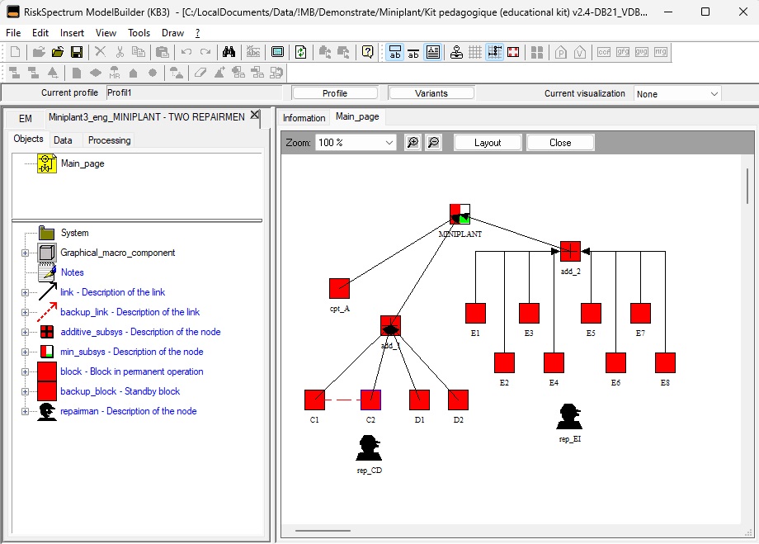
Task: Switch to the Information tab
Action: (x=304, y=117)
